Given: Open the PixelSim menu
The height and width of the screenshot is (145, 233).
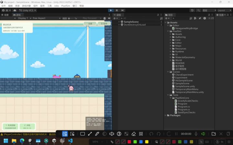Looking at the screenshot, I should click(65, 6).
